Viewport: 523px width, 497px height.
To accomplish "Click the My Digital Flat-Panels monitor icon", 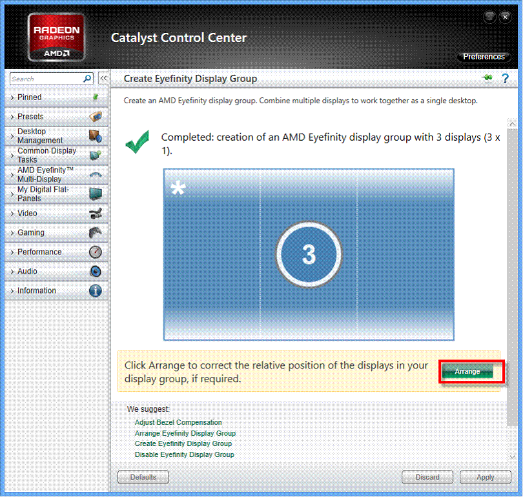I will (x=96, y=194).
